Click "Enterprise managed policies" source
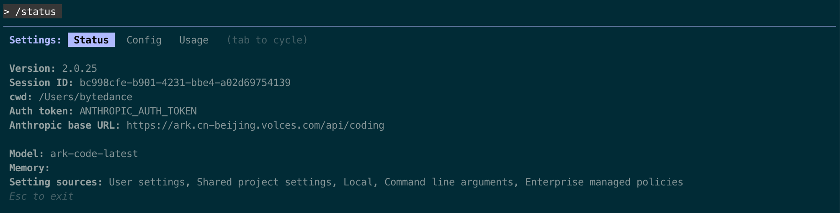 (604, 182)
